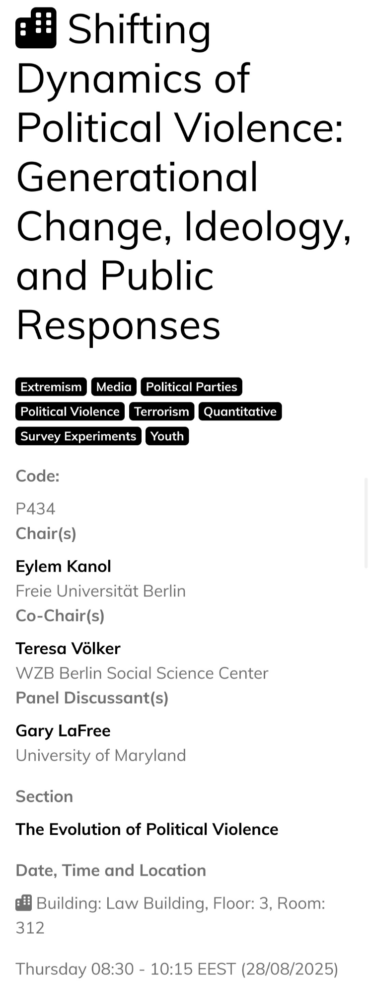Image resolution: width=369 pixels, height=995 pixels.
Task: Click the panel building icon beside title
Action: pyautogui.click(x=36, y=28)
